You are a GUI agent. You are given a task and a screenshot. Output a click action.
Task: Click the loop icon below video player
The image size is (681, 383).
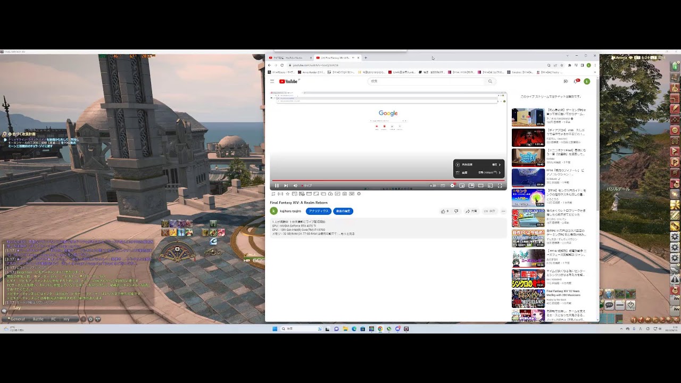tap(273, 194)
